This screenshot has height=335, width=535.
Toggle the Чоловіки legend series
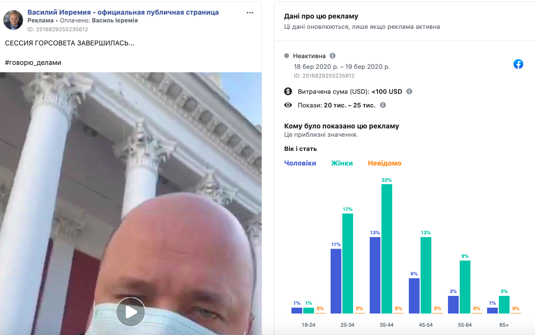pyautogui.click(x=300, y=163)
